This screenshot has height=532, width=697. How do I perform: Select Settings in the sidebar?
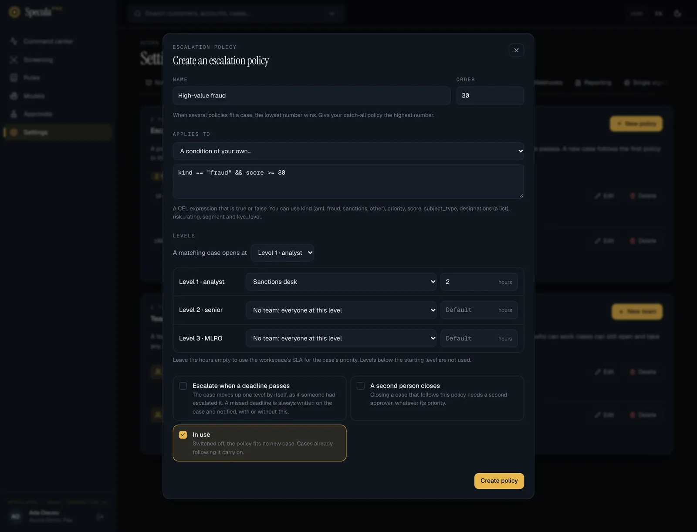coord(58,132)
